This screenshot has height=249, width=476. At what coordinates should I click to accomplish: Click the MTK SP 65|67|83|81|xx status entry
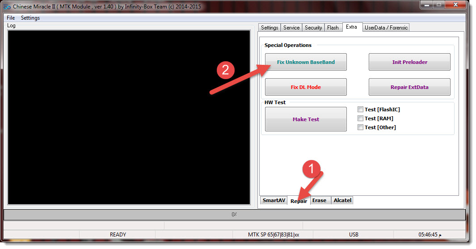coord(274,235)
